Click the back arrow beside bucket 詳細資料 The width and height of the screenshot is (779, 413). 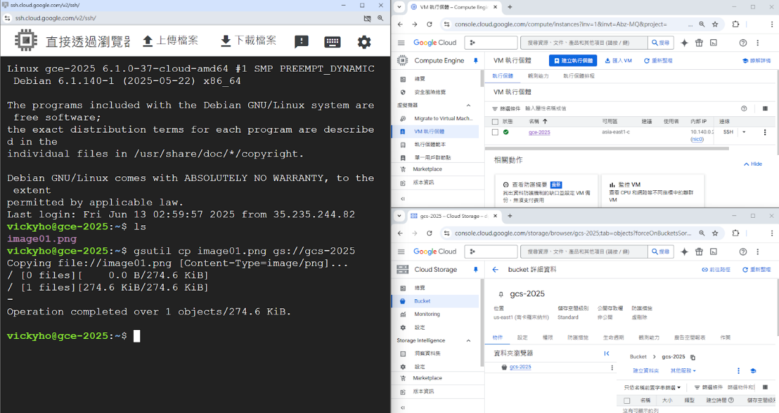pos(495,270)
